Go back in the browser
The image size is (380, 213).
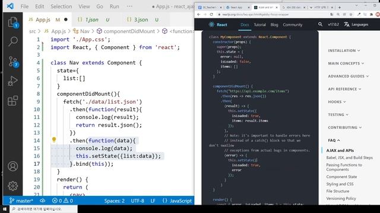[x=199, y=14]
